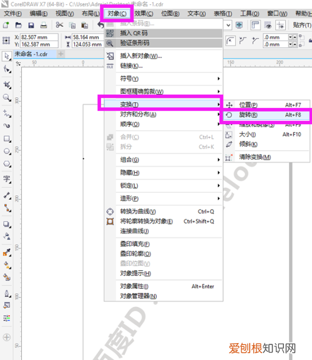Choose 位置(P) in transform submenu

pyautogui.click(x=266, y=105)
